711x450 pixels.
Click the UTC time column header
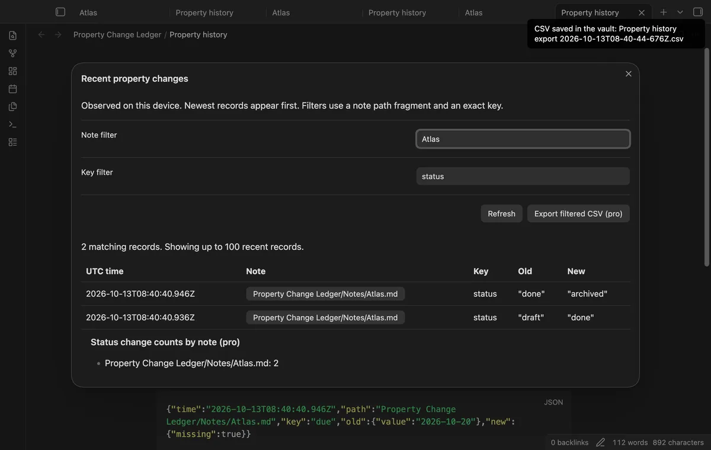(105, 271)
